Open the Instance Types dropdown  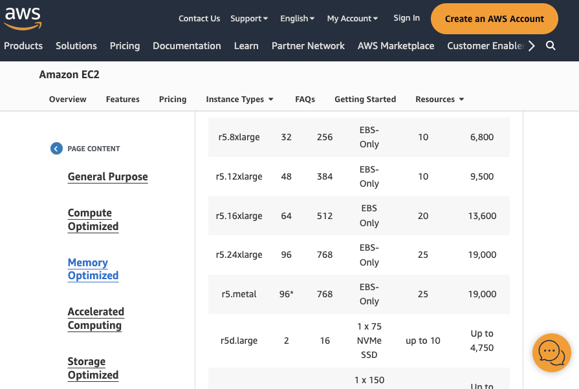(239, 100)
